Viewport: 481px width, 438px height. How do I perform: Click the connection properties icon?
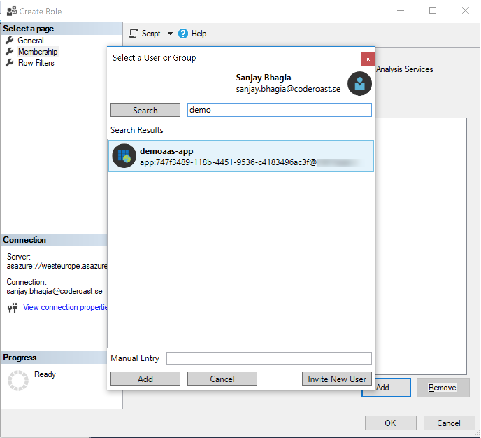pos(13,308)
